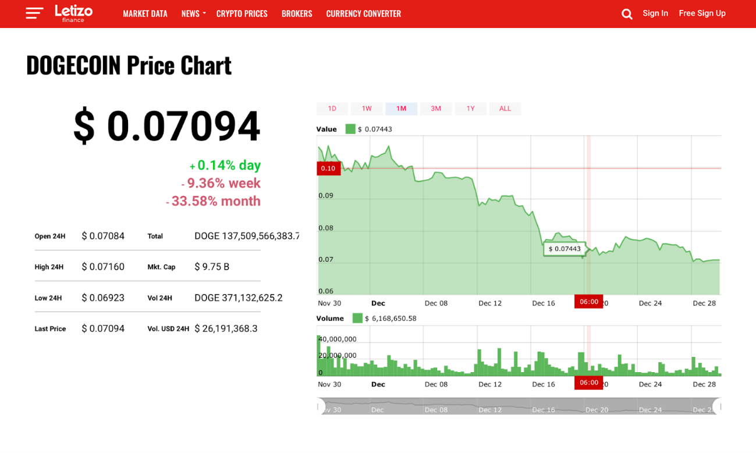Select the ALL chart range
Viewport: 756px width, 453px height.
click(x=505, y=109)
